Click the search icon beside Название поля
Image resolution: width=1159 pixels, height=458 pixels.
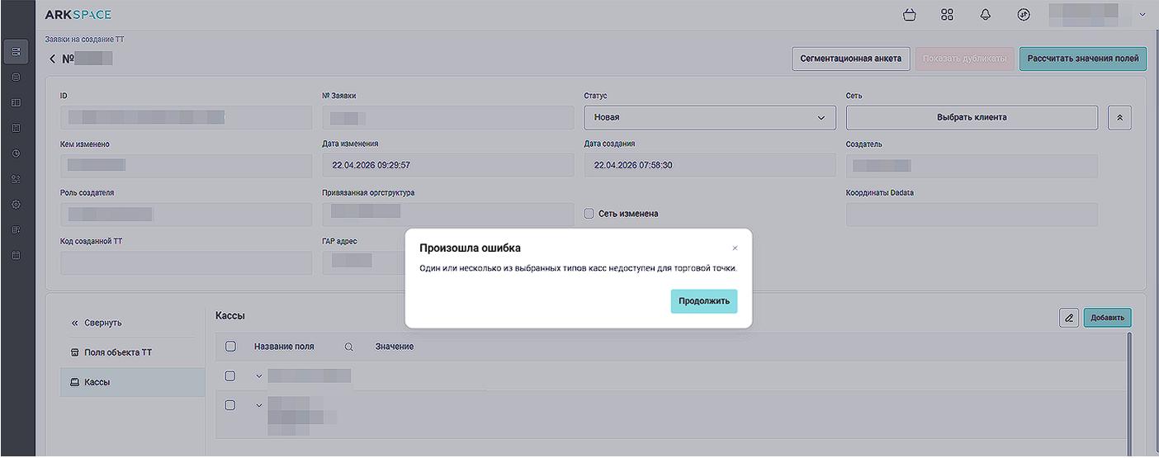pos(348,347)
